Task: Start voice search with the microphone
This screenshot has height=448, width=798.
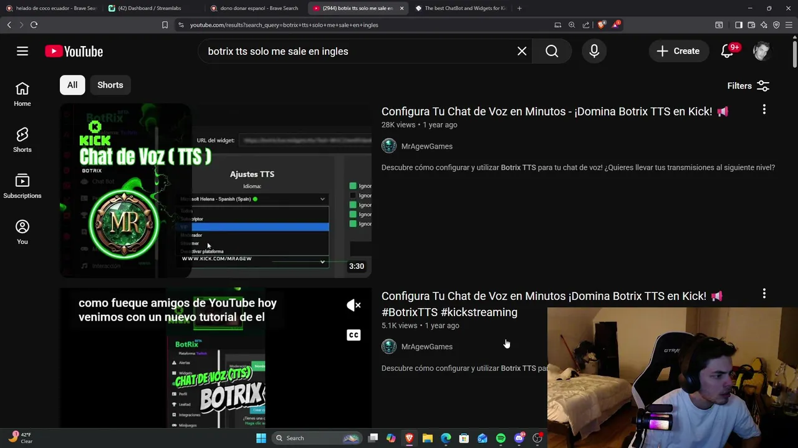Action: (x=594, y=51)
